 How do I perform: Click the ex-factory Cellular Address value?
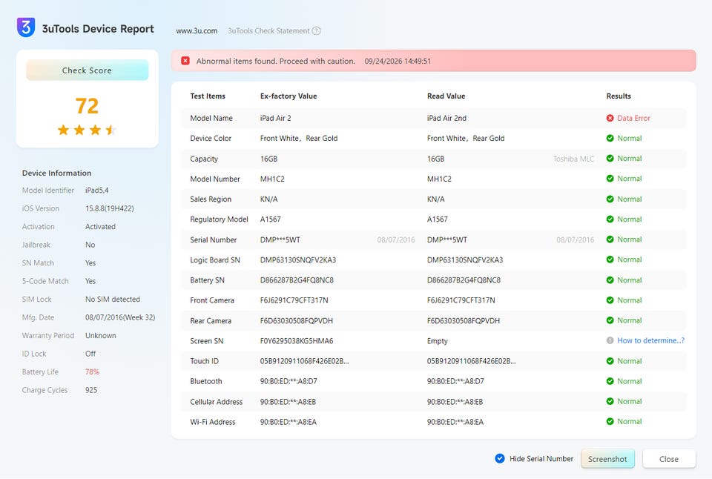[288, 402]
